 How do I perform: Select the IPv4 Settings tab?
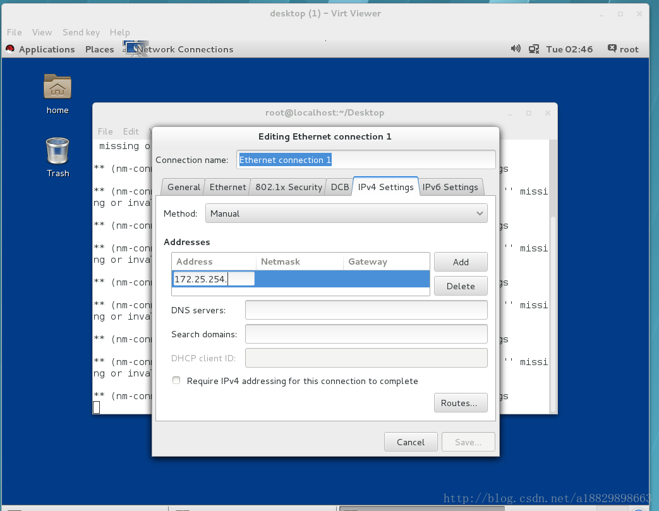(386, 187)
